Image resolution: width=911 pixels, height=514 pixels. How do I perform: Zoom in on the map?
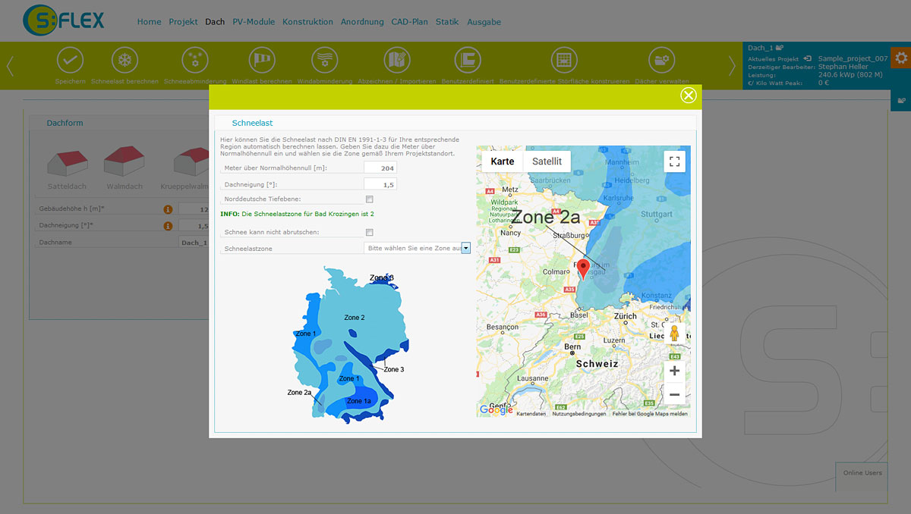pos(674,371)
